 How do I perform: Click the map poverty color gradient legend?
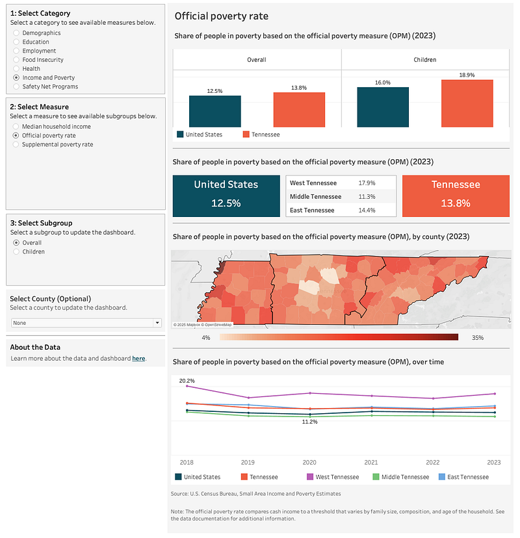[x=339, y=337]
